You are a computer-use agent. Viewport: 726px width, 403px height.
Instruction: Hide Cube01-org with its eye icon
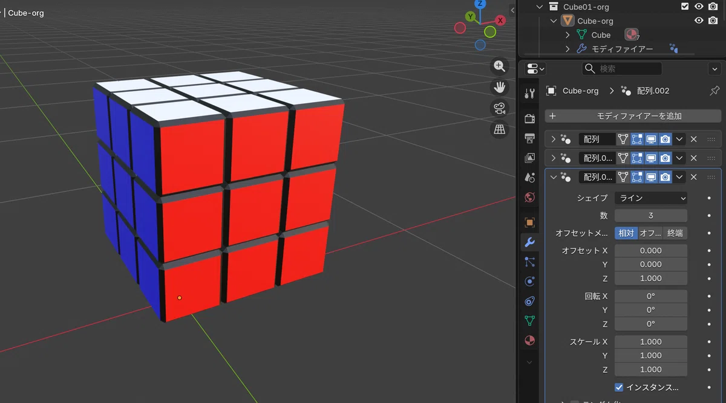click(x=699, y=7)
